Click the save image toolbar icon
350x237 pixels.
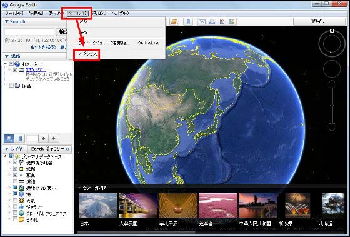click(222, 22)
